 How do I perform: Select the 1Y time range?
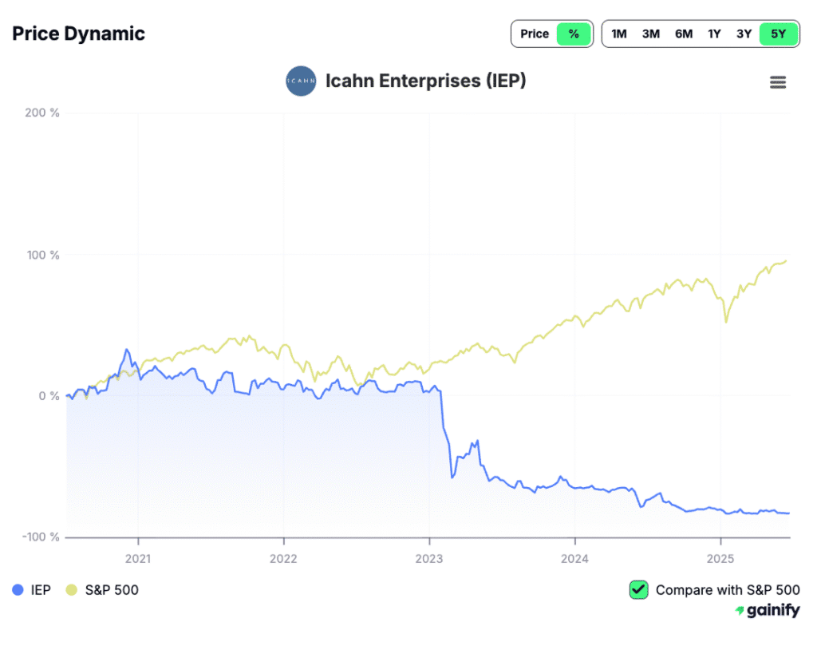[714, 34]
